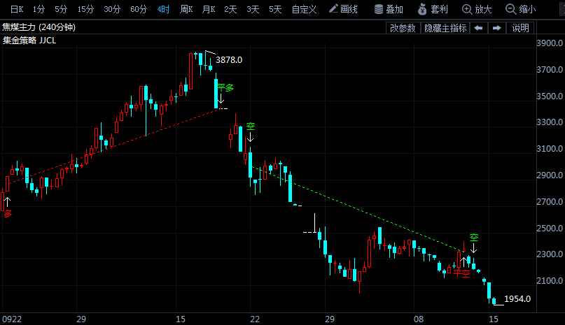Click the 3878.0 high price label

click(x=229, y=59)
